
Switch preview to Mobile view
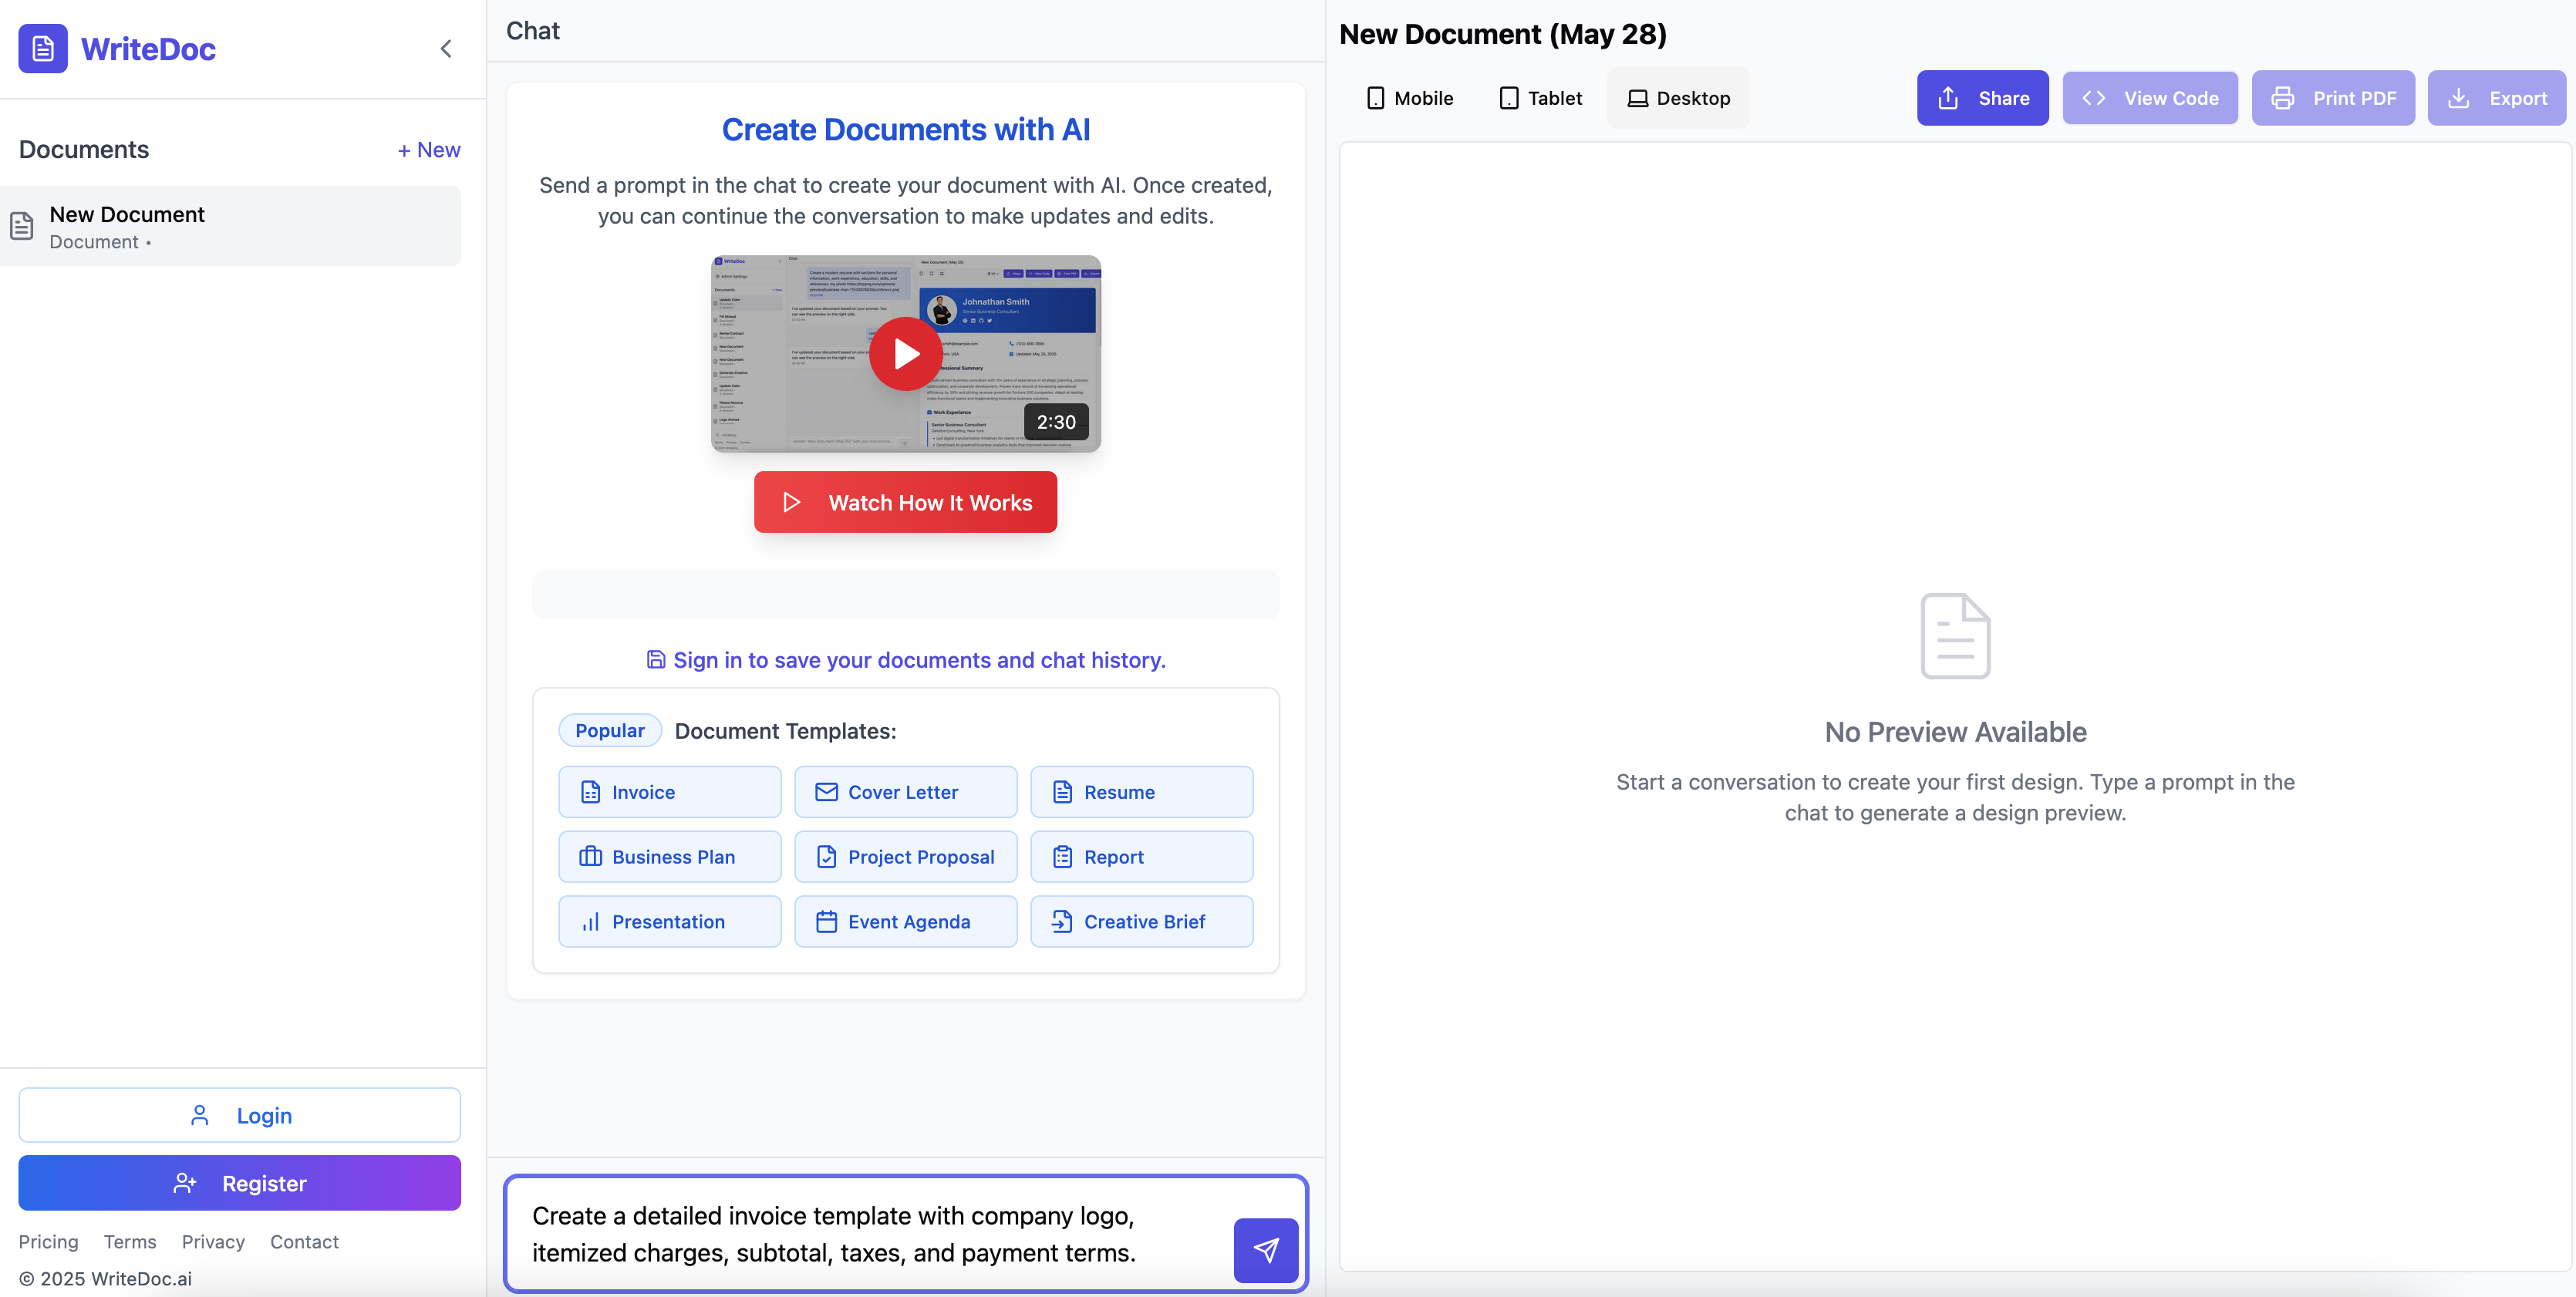pos(1409,98)
